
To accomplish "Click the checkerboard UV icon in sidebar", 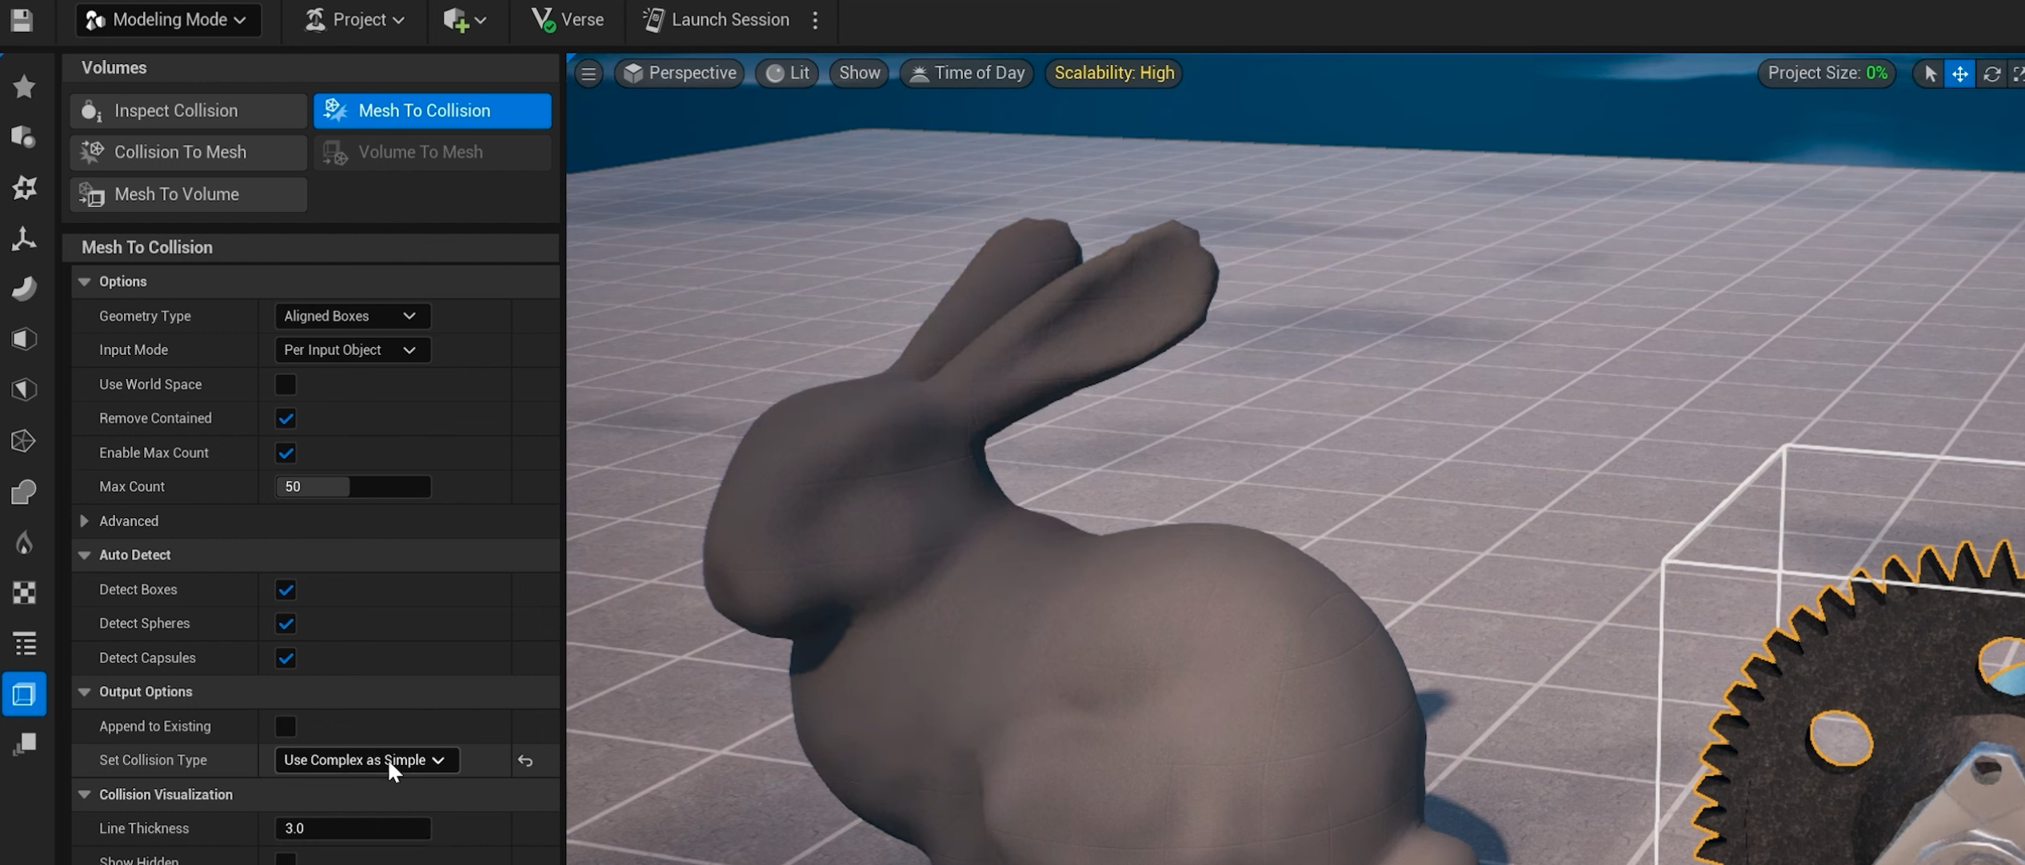I will click(x=24, y=592).
